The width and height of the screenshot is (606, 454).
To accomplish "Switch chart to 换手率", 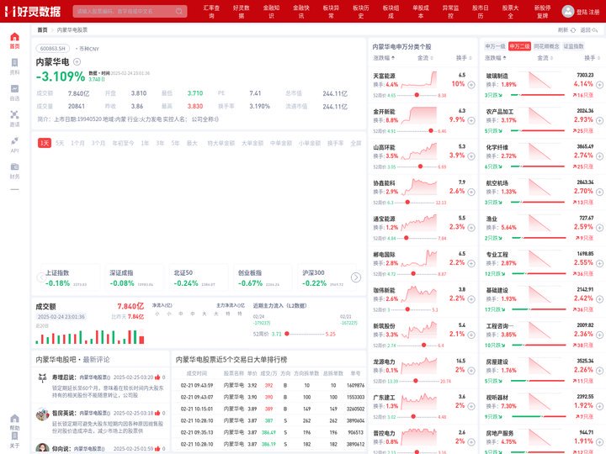I will coord(336,143).
